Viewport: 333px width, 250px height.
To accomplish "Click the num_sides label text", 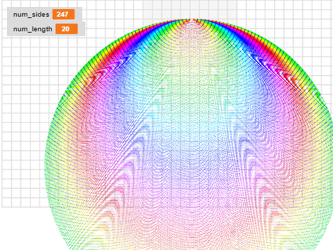I will tap(31, 15).
